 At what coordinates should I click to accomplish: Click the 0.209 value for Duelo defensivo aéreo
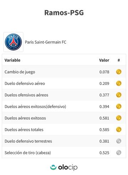coord(104,83)
